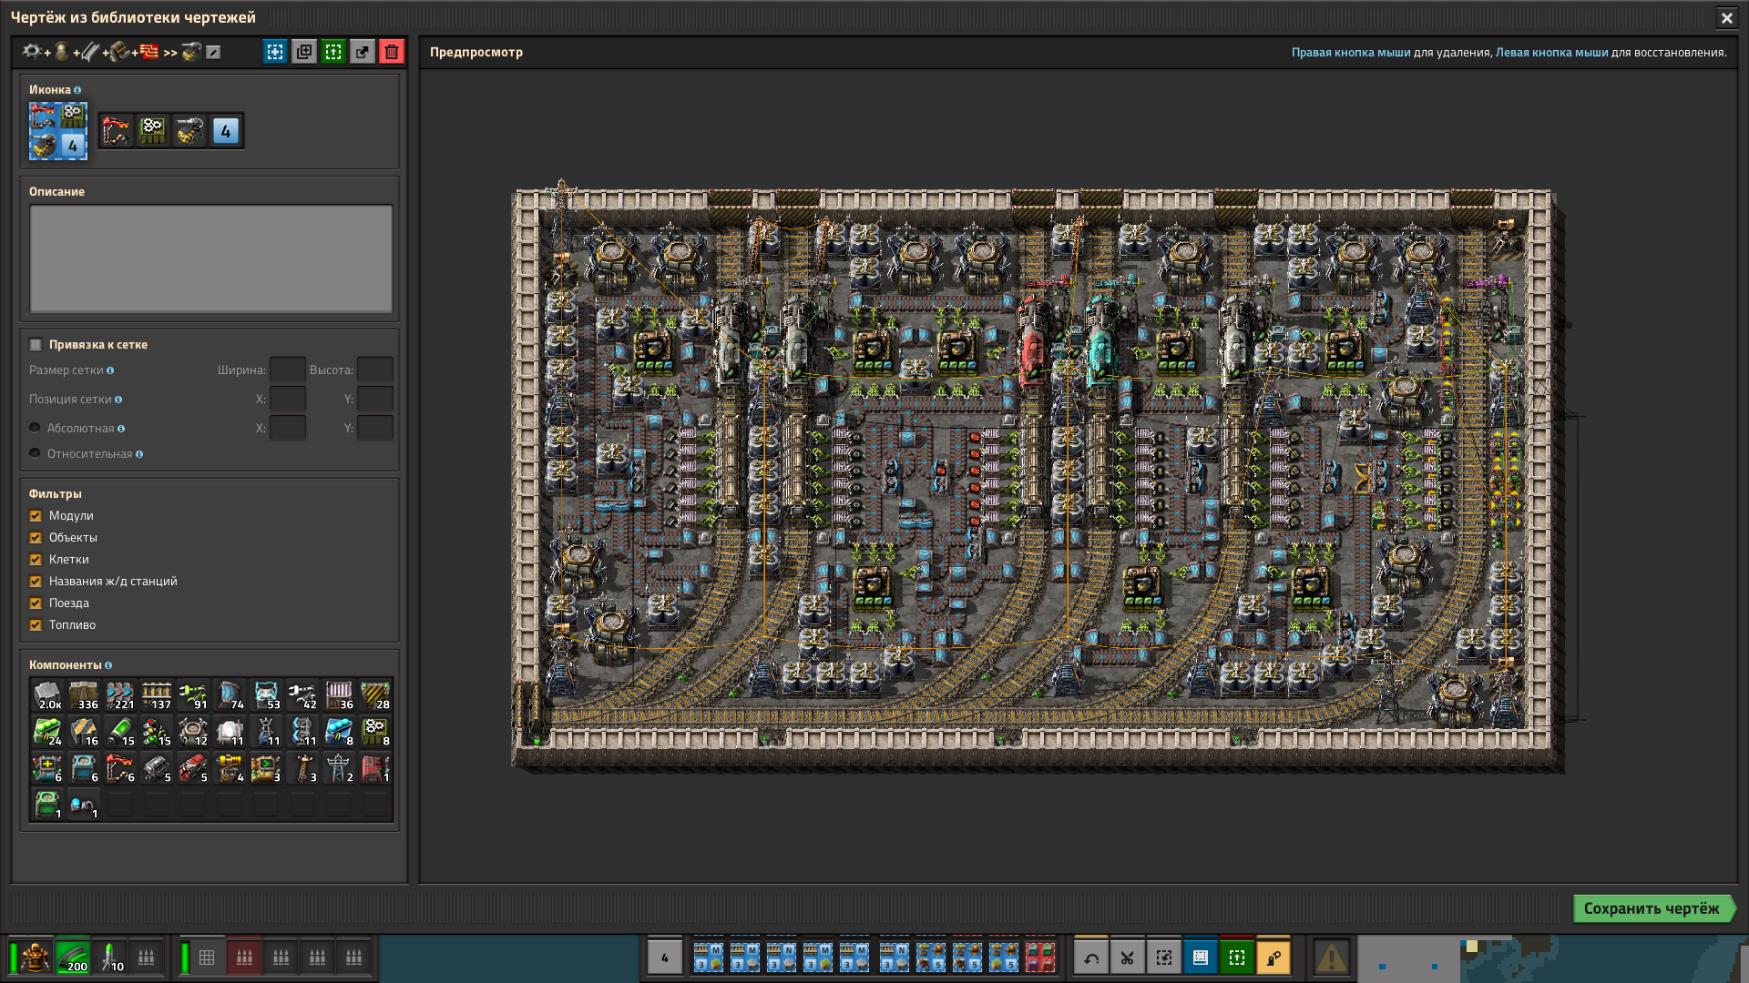Screen dimensions: 1749x983
Task: Click the pencil icon to rename the blueprint
Action: point(213,53)
